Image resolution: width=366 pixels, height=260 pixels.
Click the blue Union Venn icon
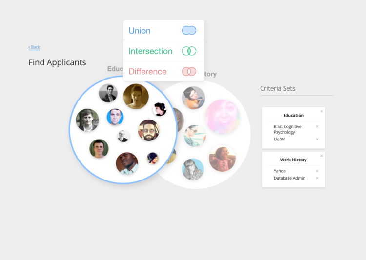pyautogui.click(x=189, y=30)
